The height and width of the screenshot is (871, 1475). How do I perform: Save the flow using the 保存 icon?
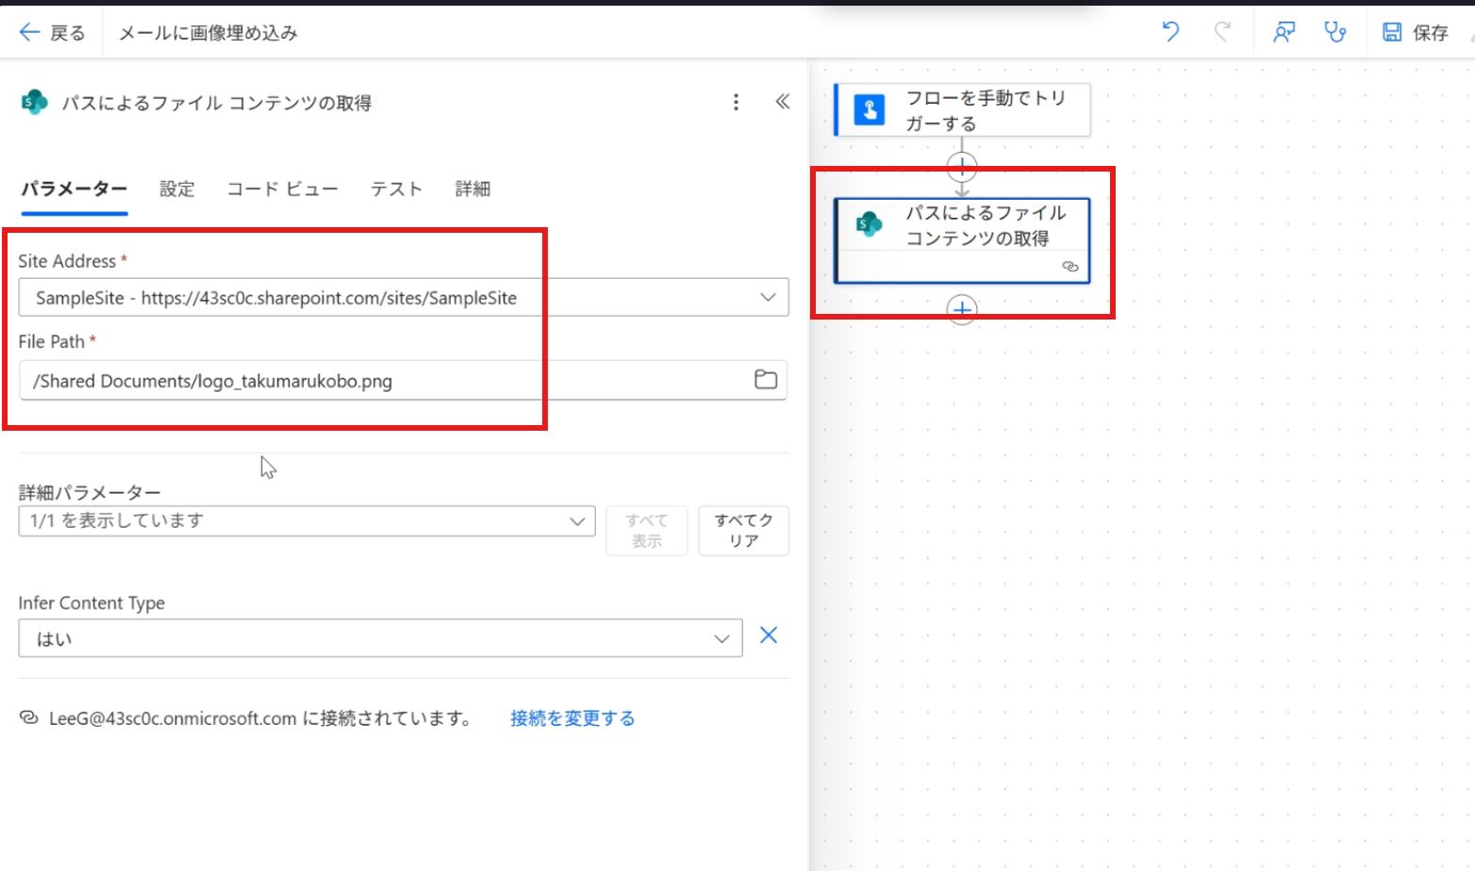(1393, 31)
